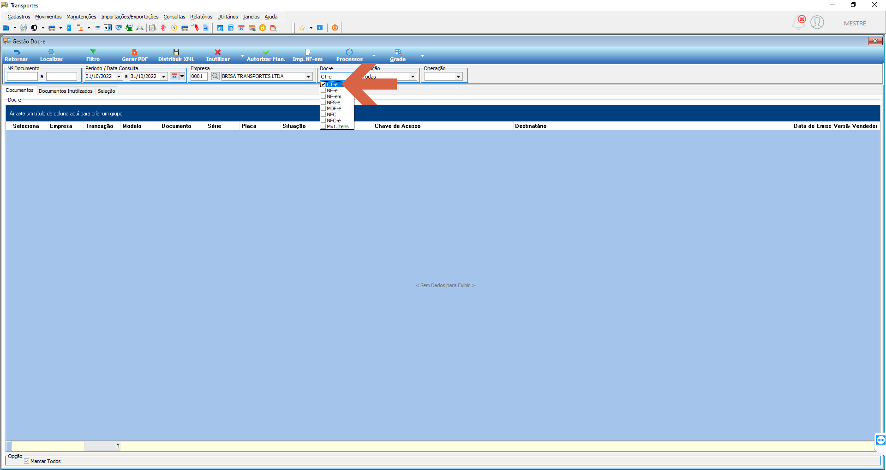Open the Importações/Exportações menu
The image size is (886, 470).
coord(130,17)
